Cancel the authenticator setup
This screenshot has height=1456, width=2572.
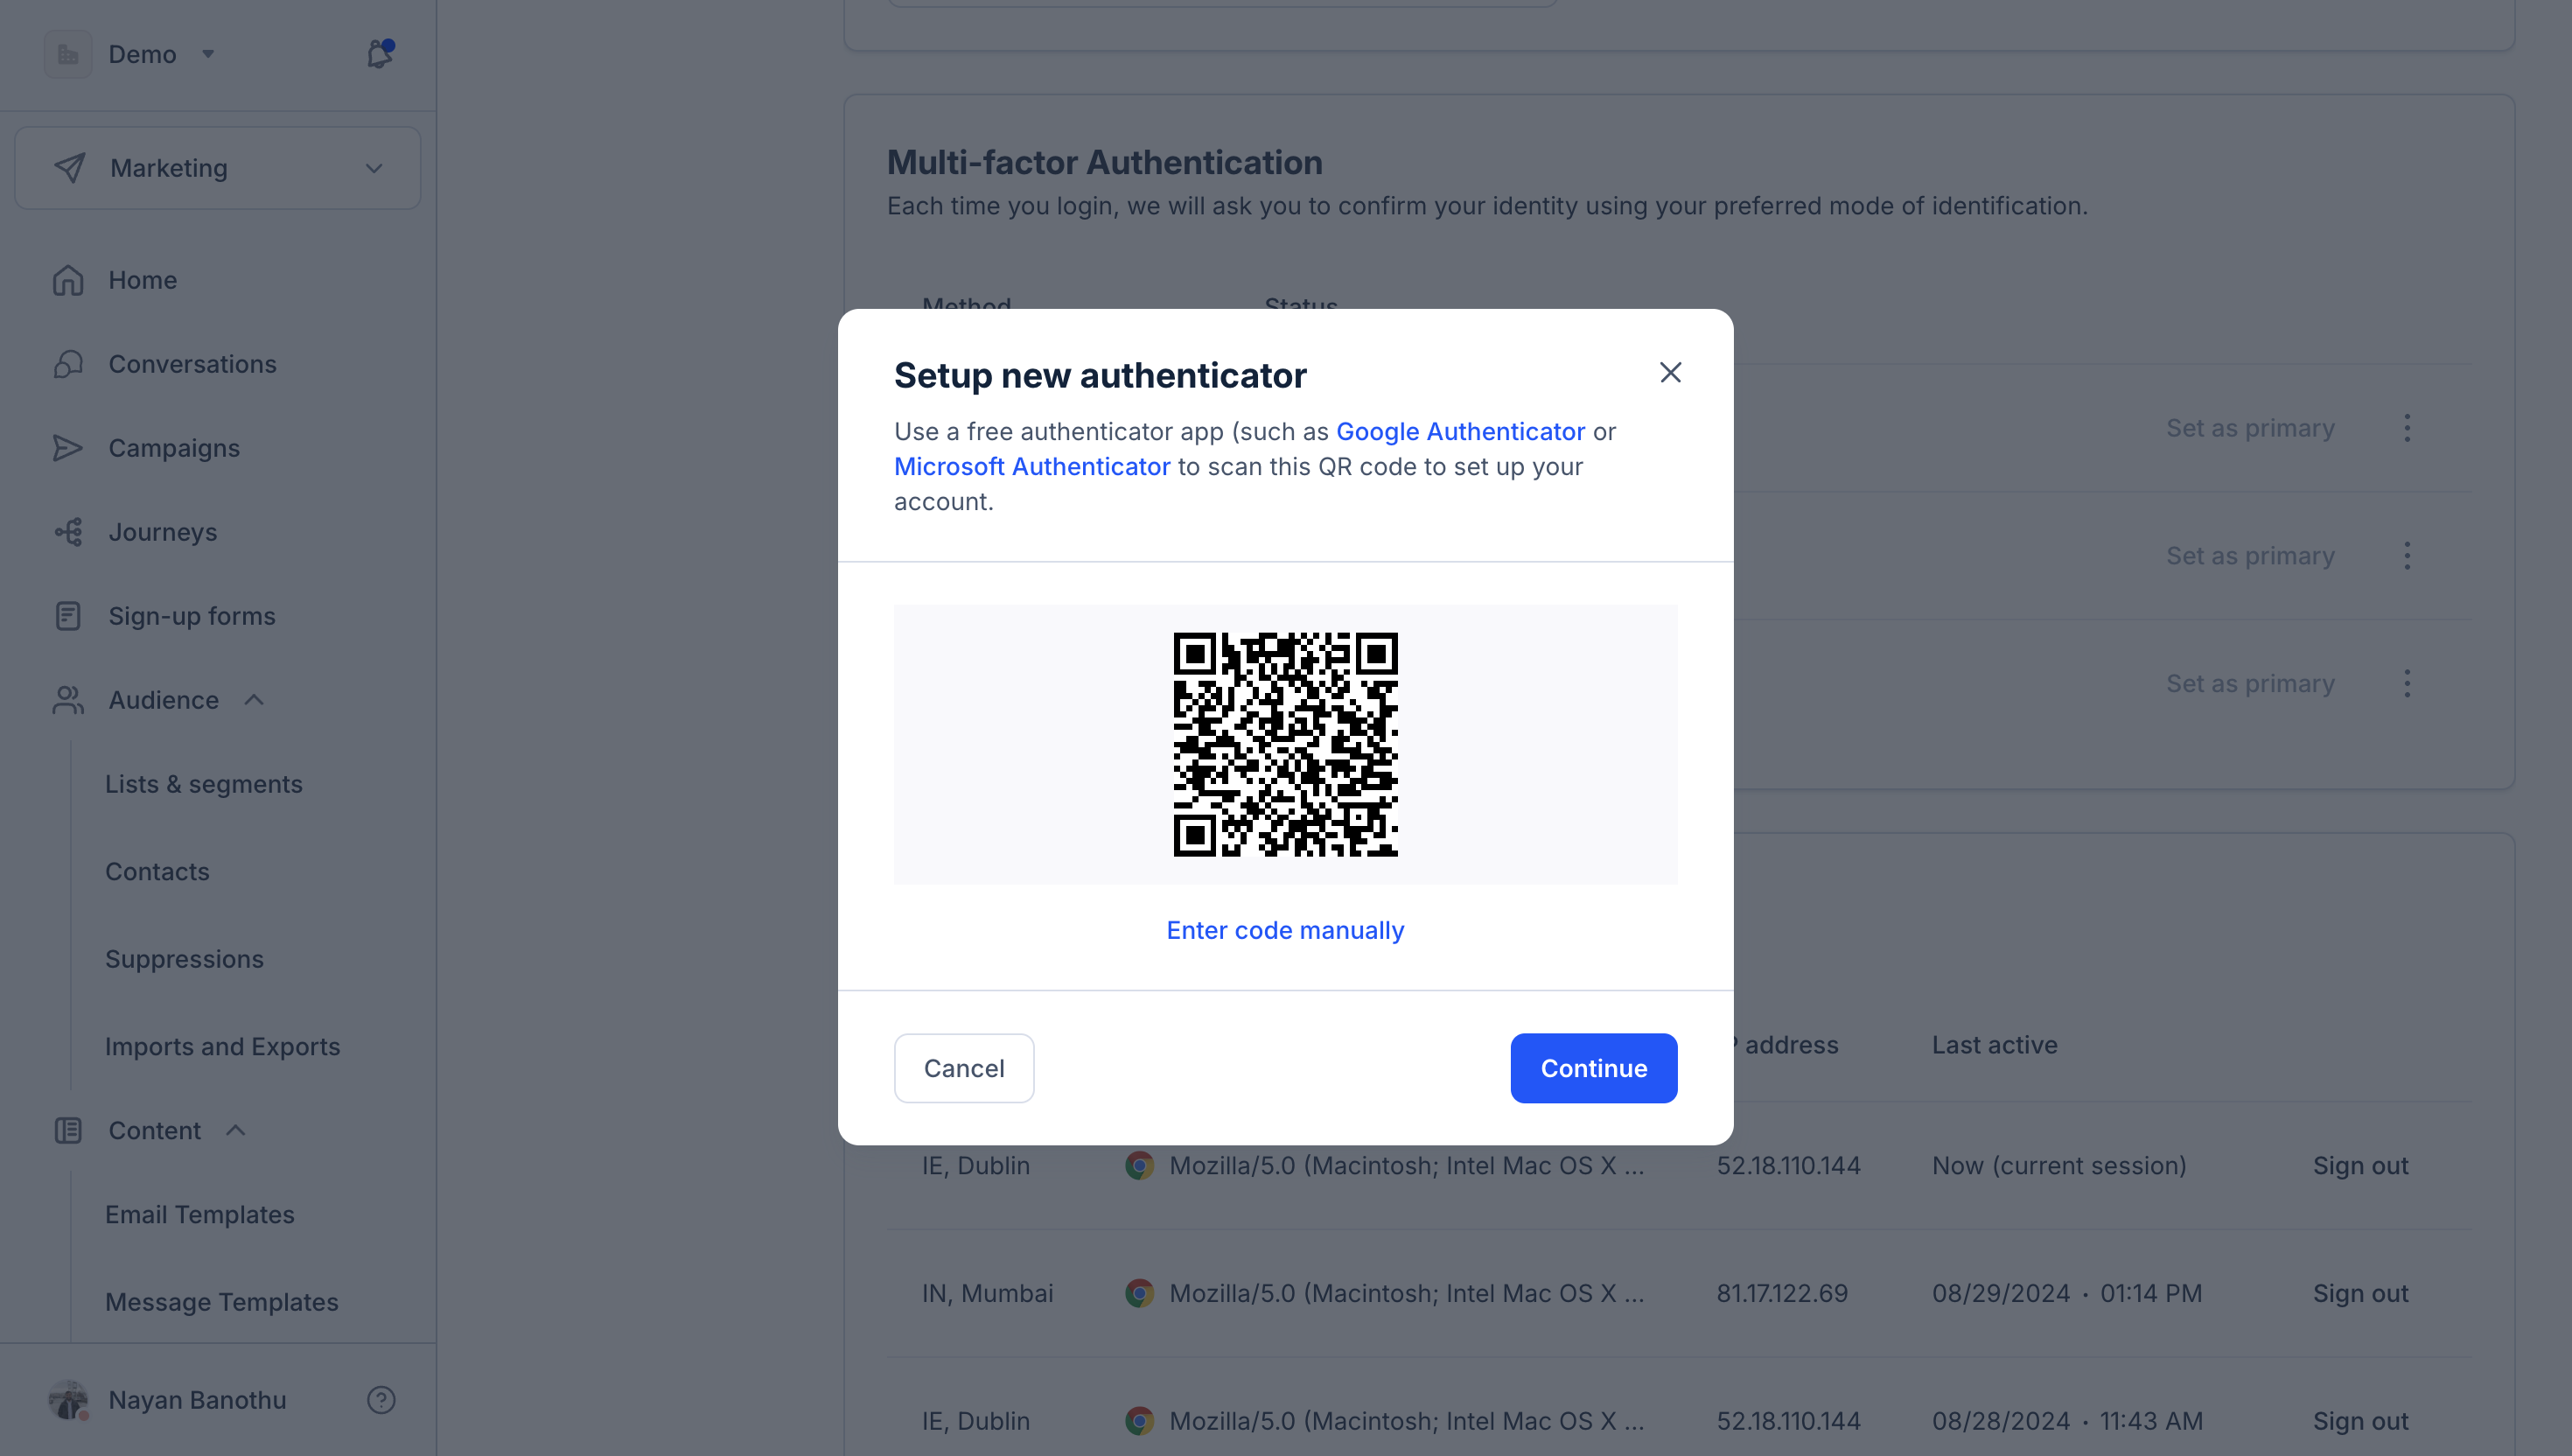[x=964, y=1068]
